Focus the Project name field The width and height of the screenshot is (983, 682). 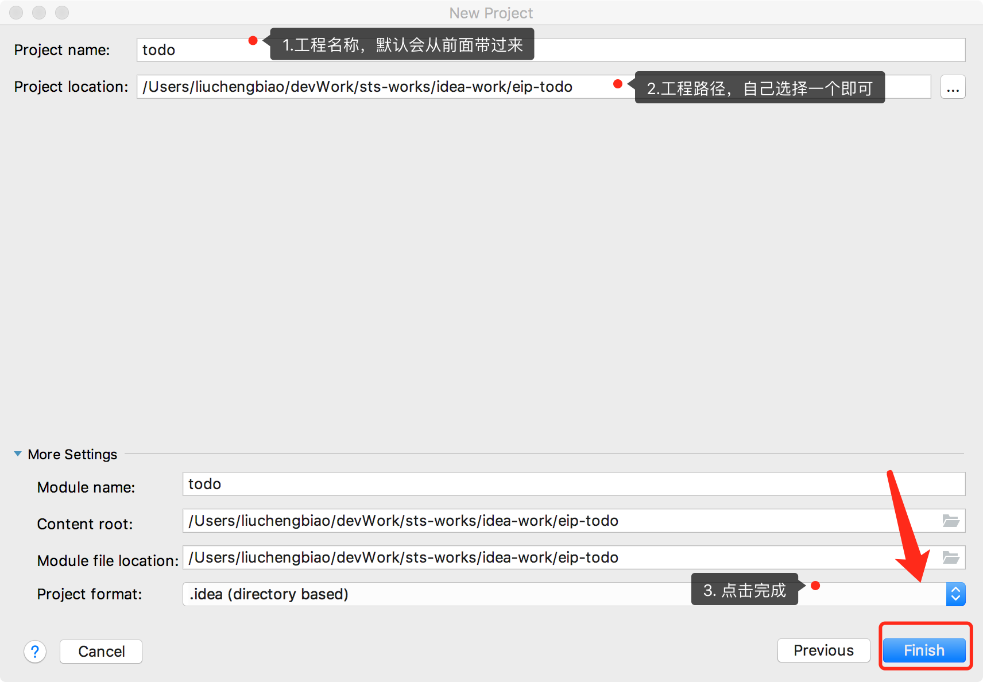tap(551, 50)
